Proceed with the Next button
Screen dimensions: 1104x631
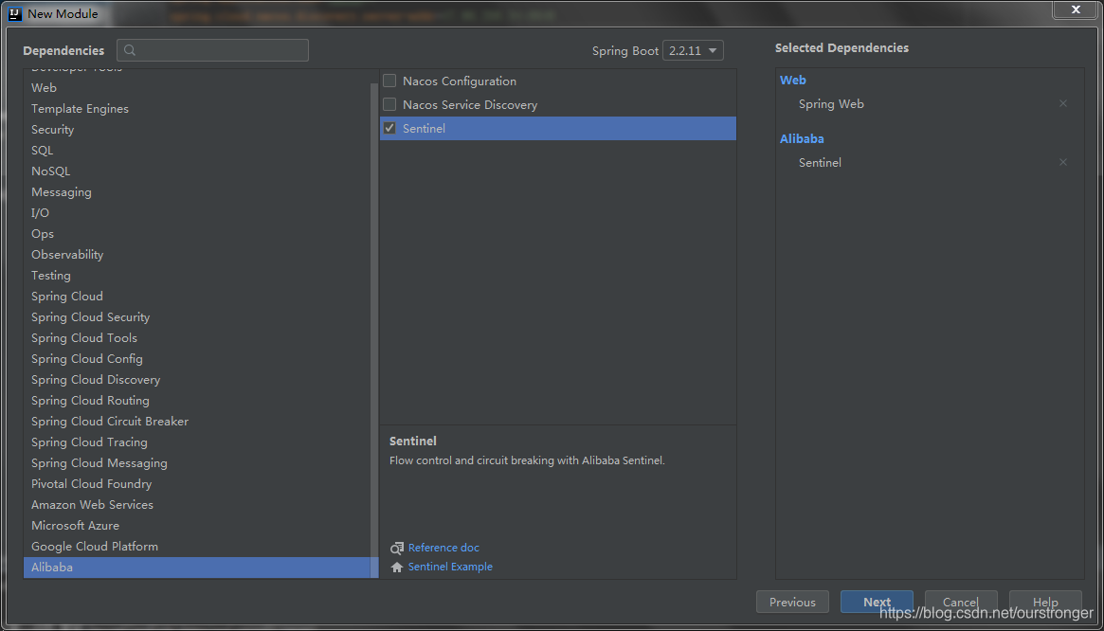click(x=877, y=603)
